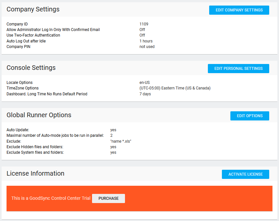This screenshot has width=279, height=221.
Task: Click the Company PIN 'not used' value
Action: click(x=147, y=47)
